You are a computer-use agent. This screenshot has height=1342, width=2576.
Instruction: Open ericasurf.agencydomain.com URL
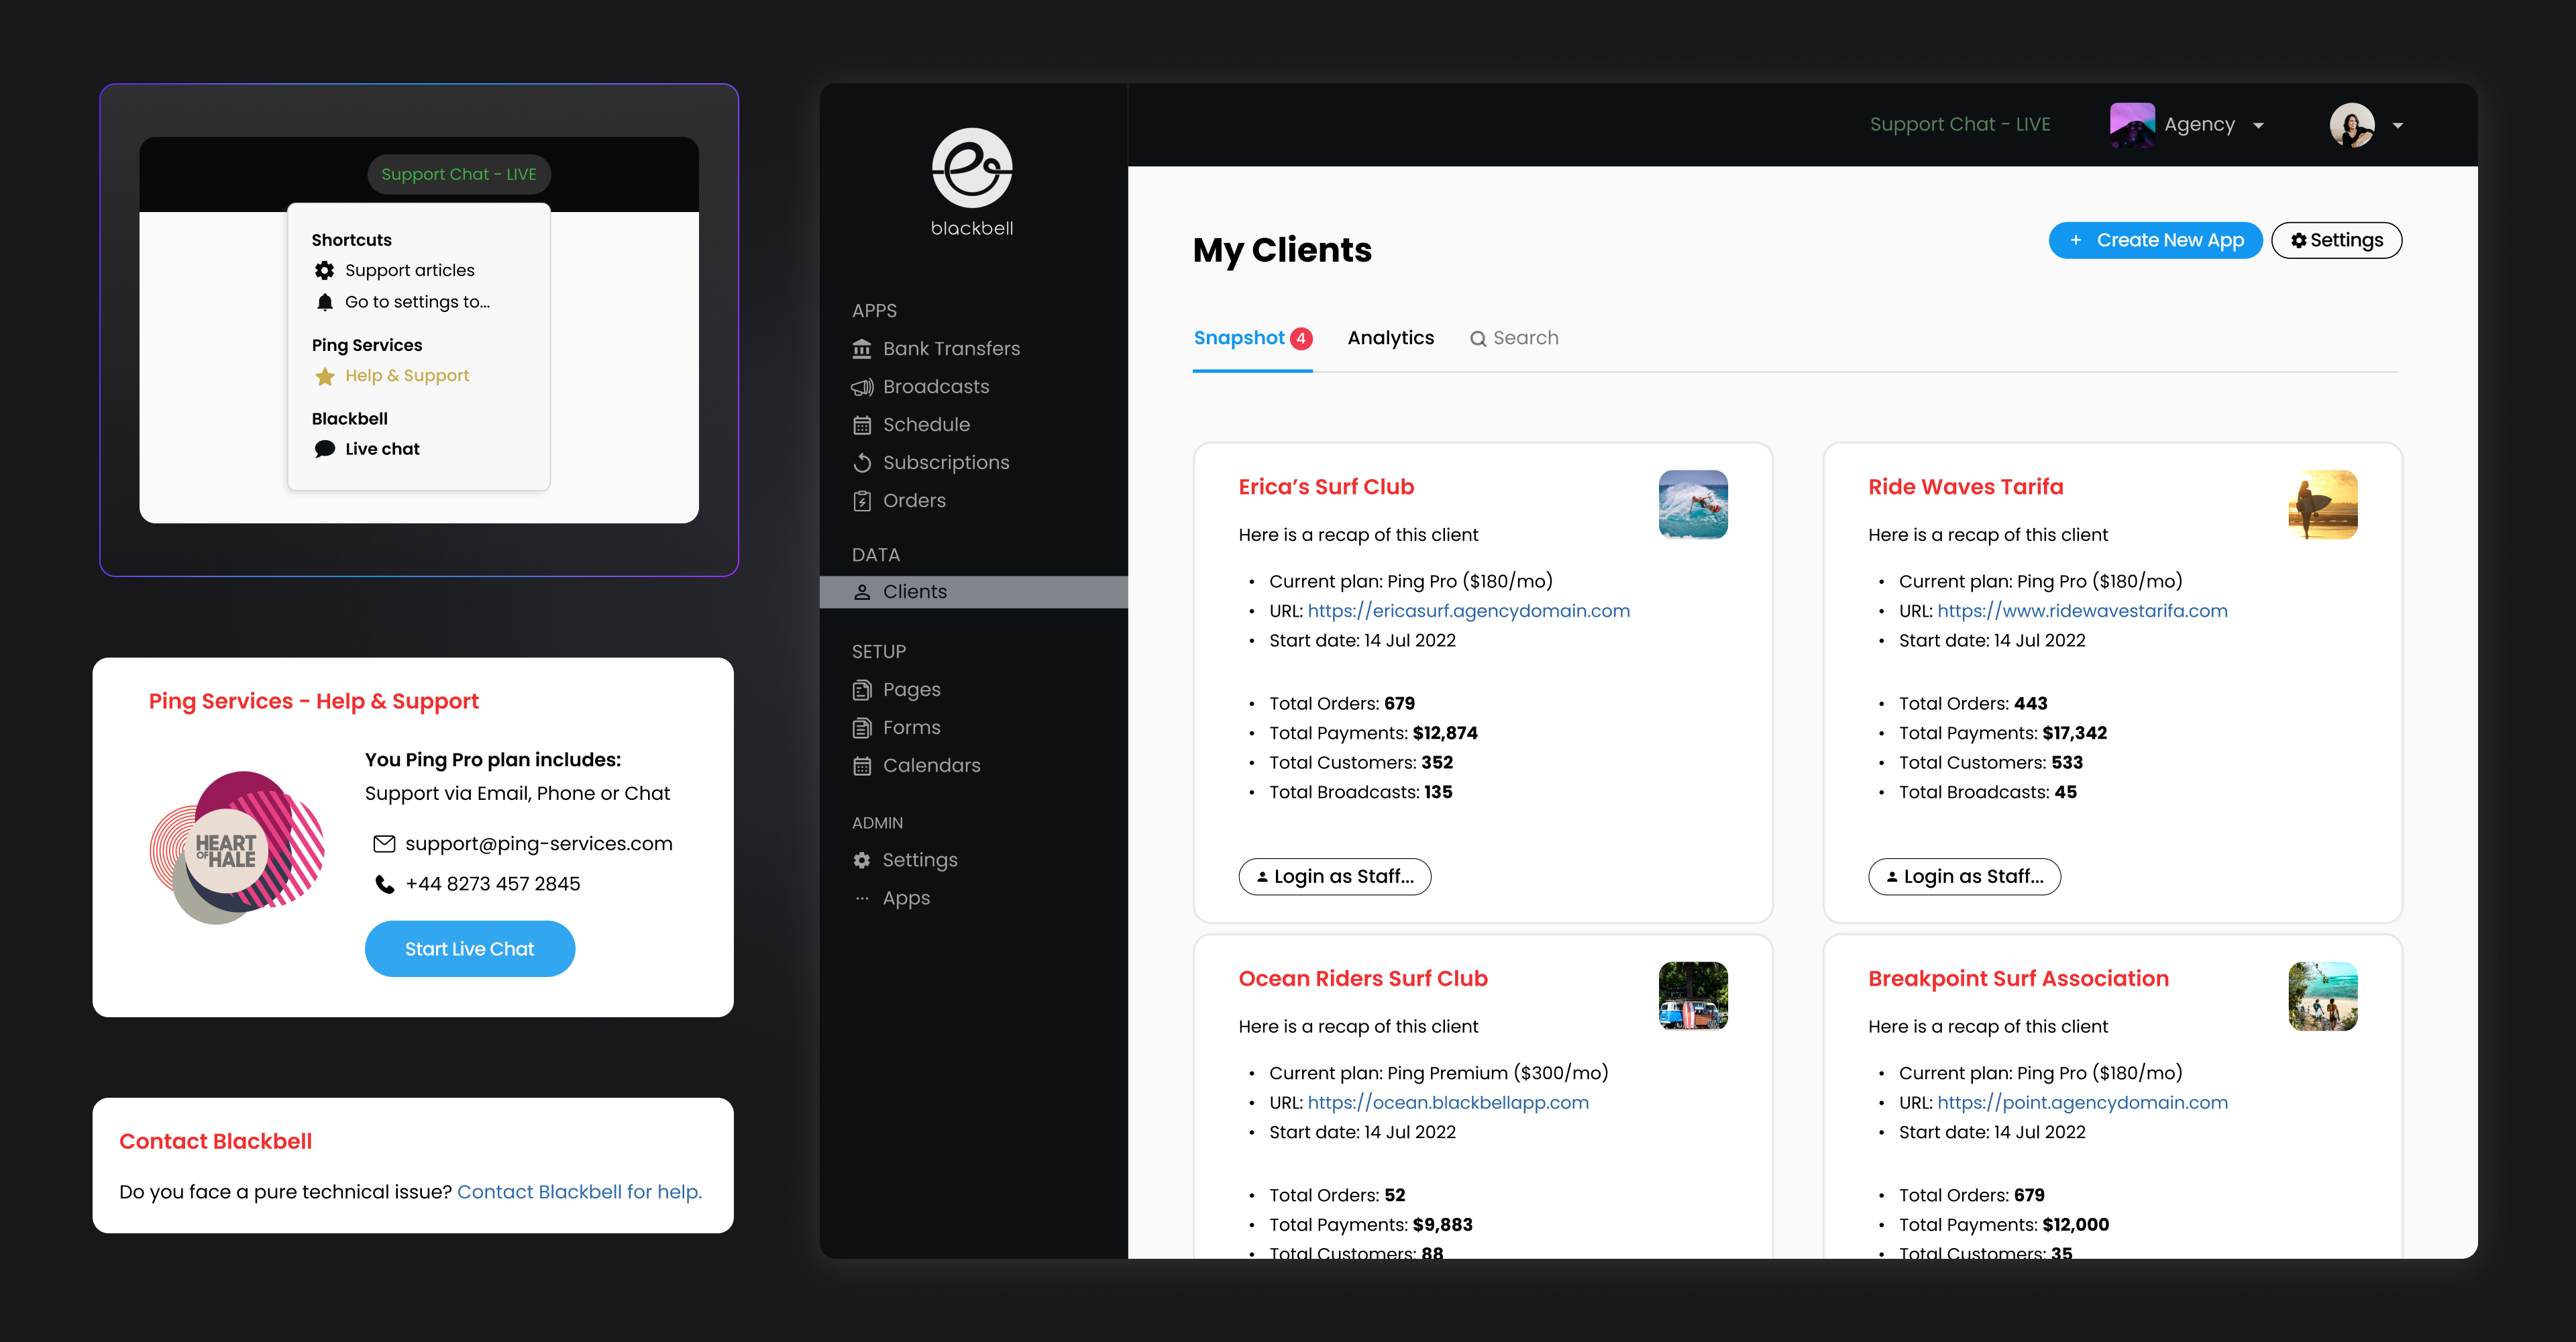[1468, 611]
